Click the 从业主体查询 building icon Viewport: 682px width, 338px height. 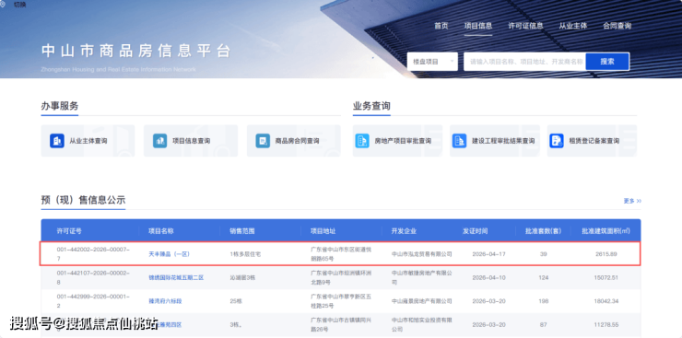(x=57, y=141)
